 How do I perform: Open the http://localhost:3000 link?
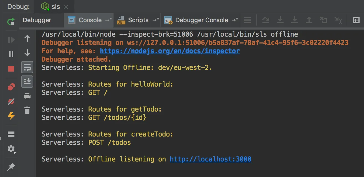click(x=210, y=159)
